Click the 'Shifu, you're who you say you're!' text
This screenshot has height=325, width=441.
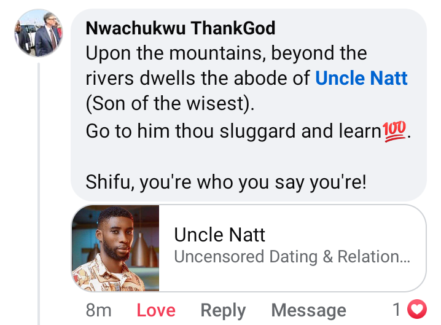tap(226, 183)
